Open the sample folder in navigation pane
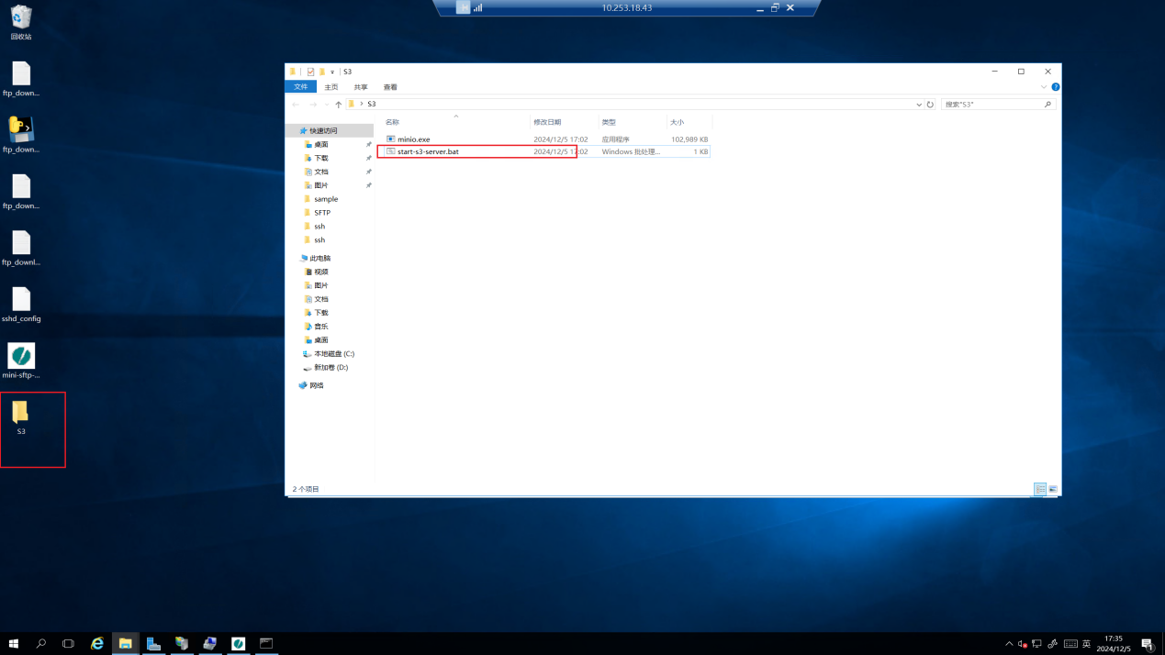This screenshot has height=655, width=1165. click(x=325, y=199)
